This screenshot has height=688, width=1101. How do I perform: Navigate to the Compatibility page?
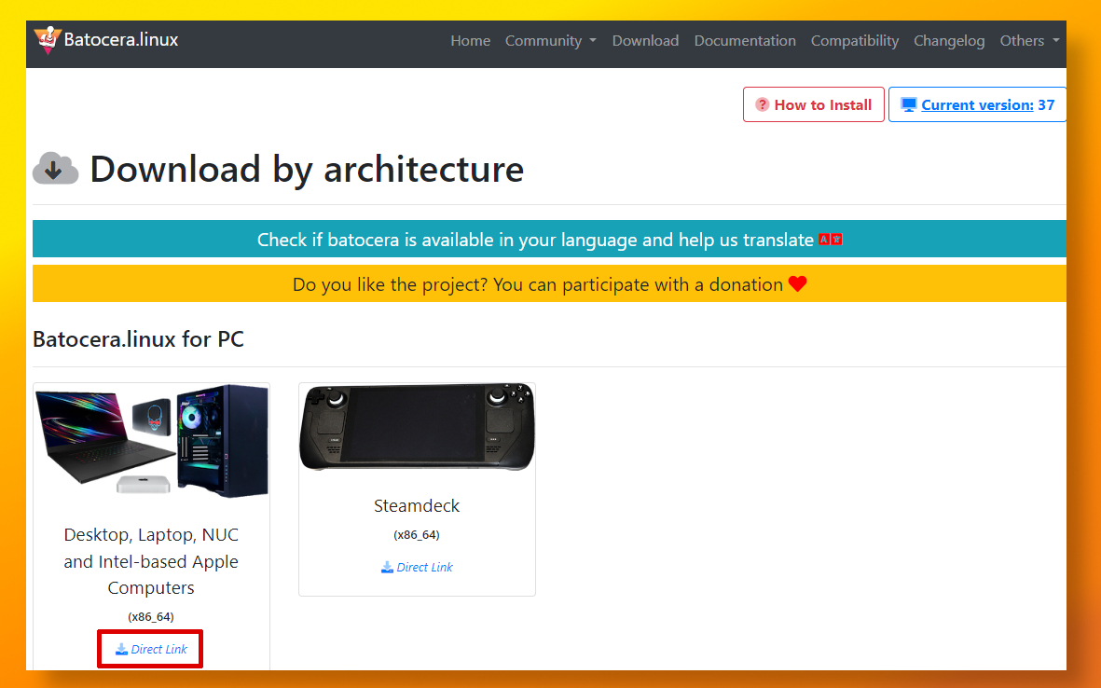coord(854,41)
